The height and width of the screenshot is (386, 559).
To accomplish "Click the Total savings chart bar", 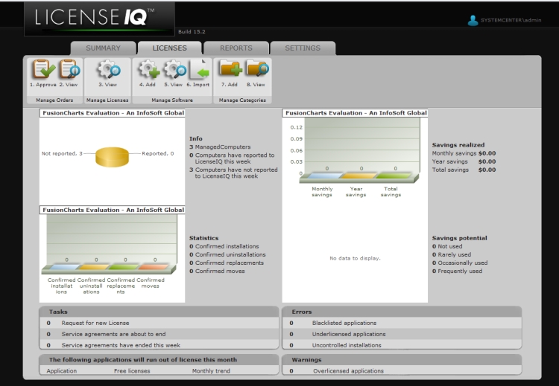I will point(393,176).
